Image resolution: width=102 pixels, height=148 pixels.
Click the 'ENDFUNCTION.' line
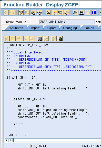tap(17, 135)
